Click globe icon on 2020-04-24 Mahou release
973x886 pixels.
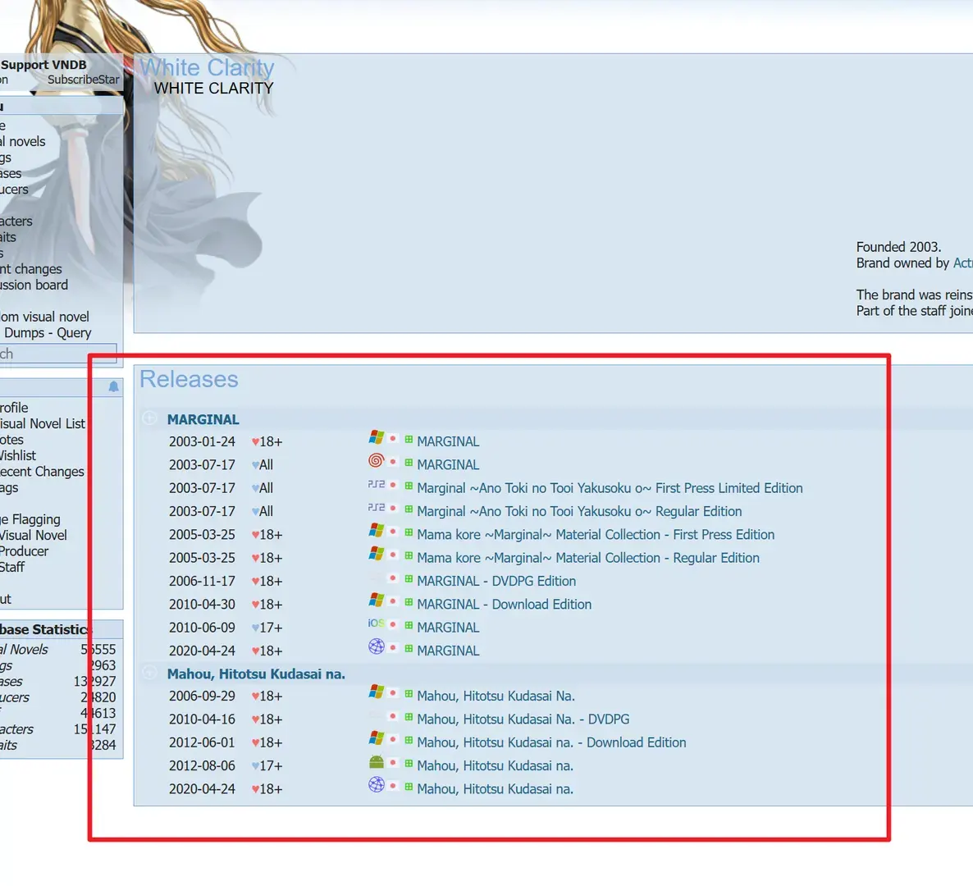(x=376, y=785)
